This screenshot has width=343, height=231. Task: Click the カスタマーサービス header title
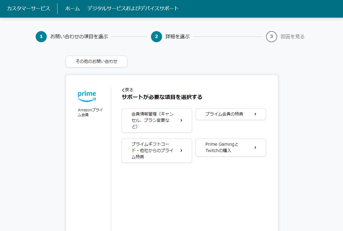[x=29, y=8]
